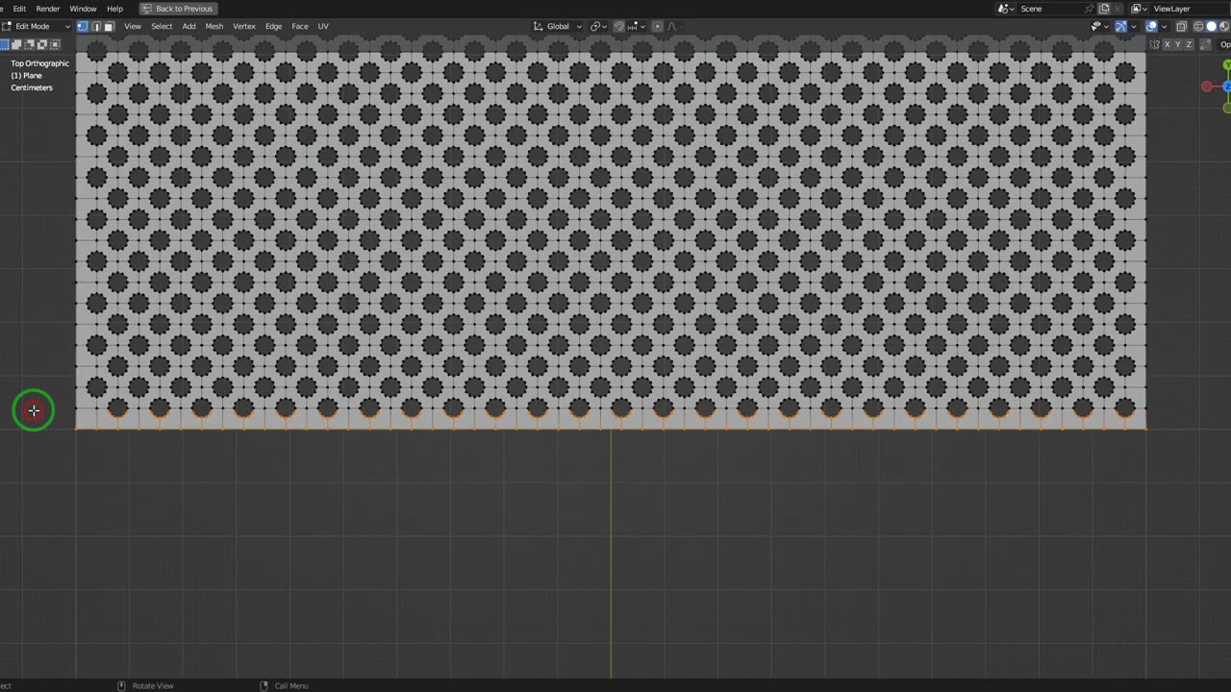Toggle viewport gizmos display

[x=1121, y=26]
